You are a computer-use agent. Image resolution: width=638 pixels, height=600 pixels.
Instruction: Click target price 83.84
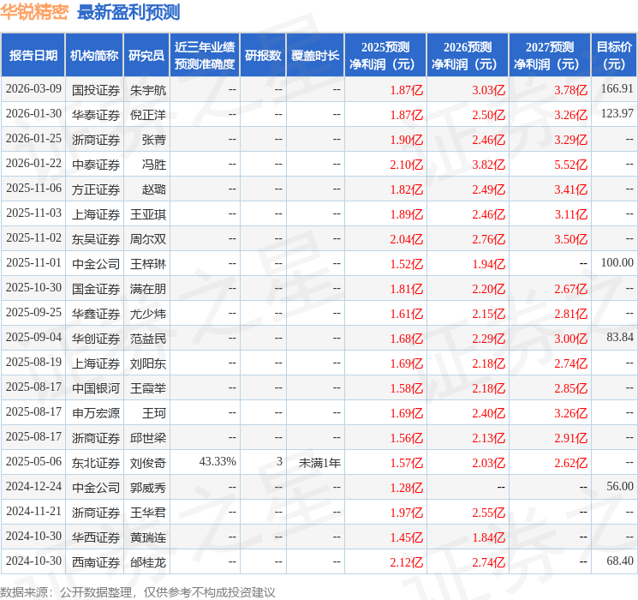[620, 337]
